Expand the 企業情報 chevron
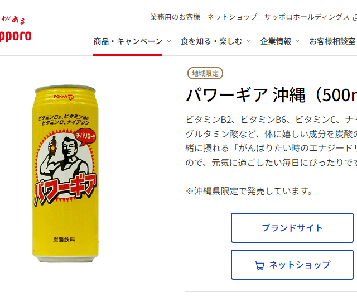Screen dimensions: 357x296 point(297,41)
